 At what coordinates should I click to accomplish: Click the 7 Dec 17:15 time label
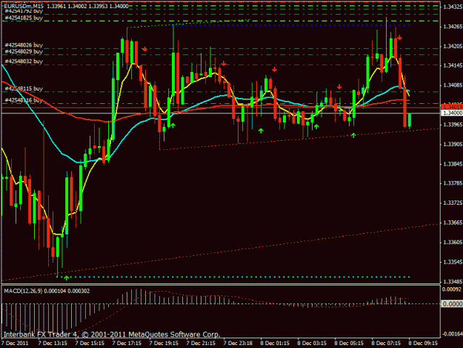tap(127, 344)
